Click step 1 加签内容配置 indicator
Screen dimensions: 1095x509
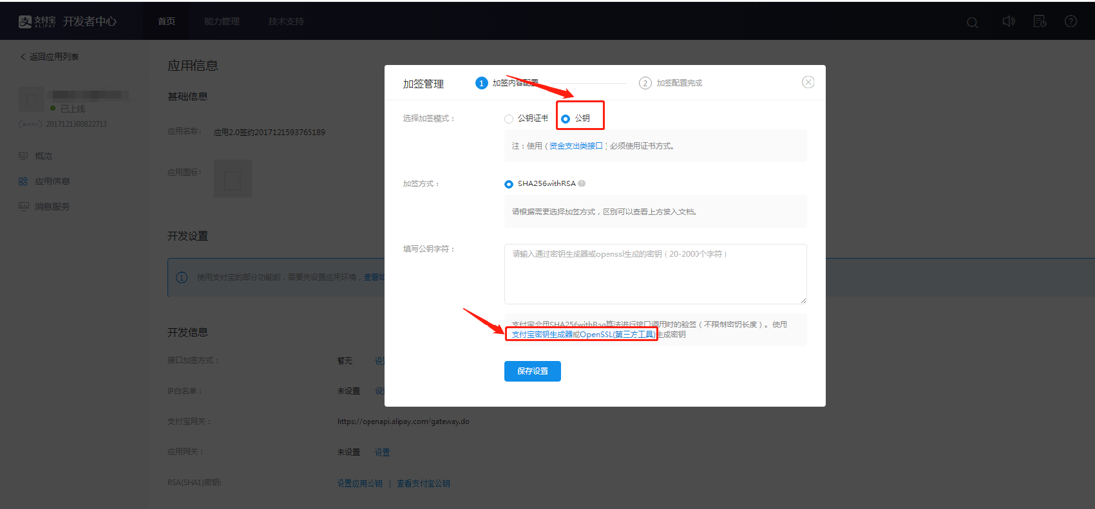(x=507, y=83)
